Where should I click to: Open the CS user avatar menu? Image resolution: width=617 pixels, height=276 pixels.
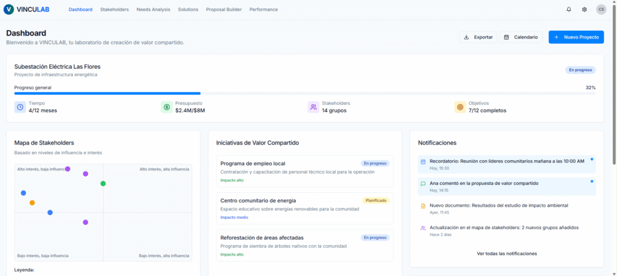pos(601,10)
